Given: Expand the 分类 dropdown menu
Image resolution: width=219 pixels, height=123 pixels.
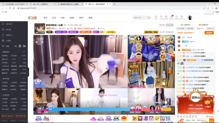Looking at the screenshot, I should (x=63, y=18).
